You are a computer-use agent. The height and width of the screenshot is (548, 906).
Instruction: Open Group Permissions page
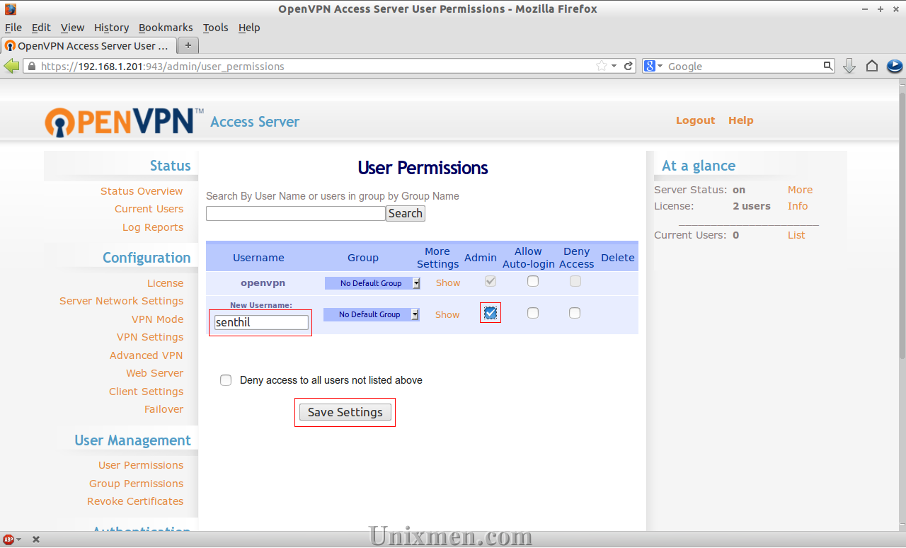[136, 484]
